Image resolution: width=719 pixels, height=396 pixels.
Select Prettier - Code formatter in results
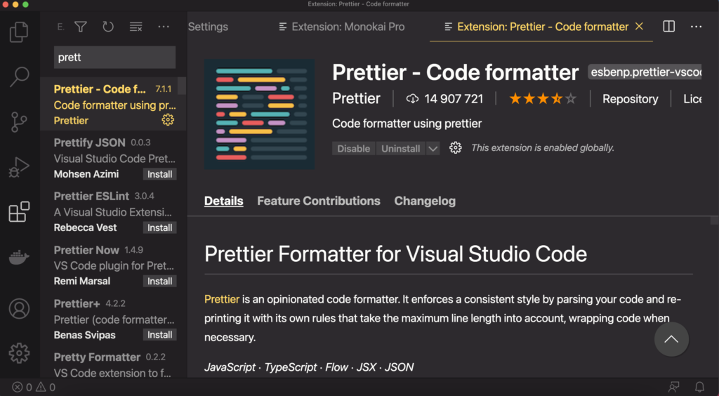(x=113, y=104)
